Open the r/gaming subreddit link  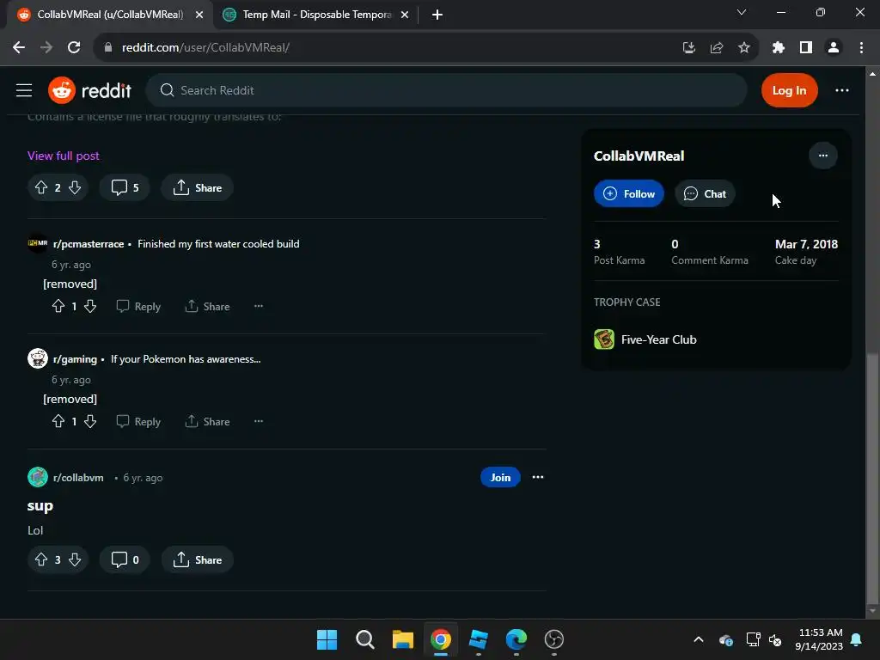coord(76,359)
